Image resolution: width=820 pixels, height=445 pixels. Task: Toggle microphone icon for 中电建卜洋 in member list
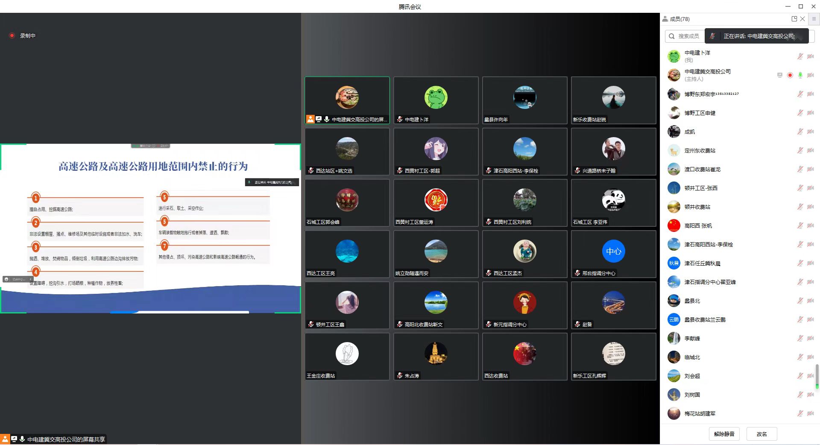point(800,56)
